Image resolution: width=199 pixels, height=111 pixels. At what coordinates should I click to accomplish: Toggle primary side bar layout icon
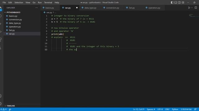tap(172, 2)
